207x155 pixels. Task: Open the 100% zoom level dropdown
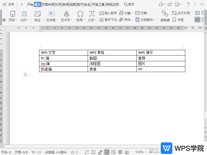(141, 152)
